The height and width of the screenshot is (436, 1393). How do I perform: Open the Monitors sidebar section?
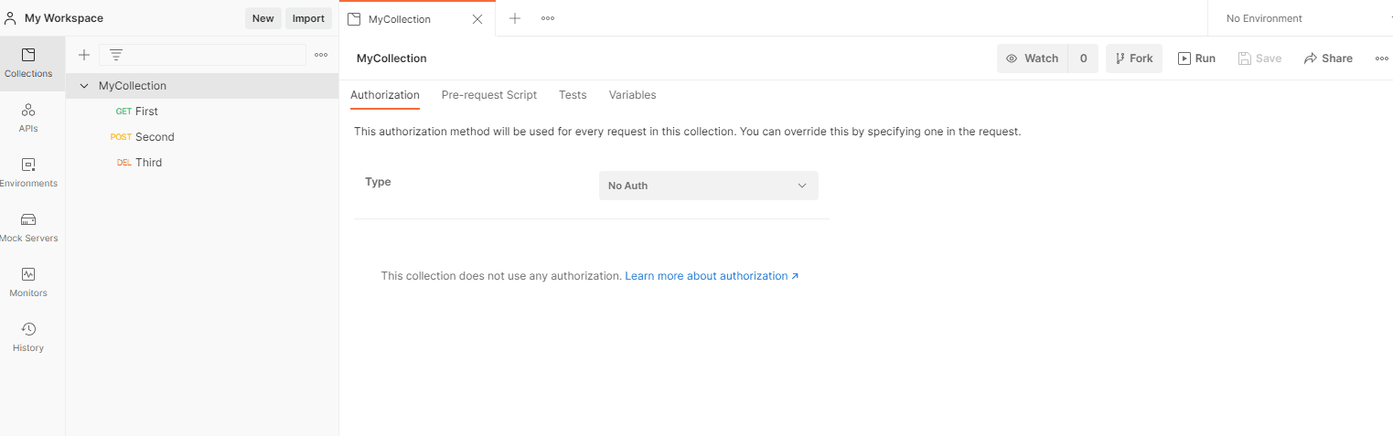tap(28, 282)
